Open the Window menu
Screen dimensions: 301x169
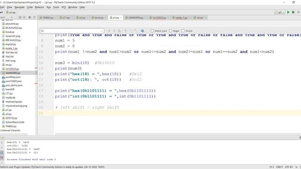tap(72, 7)
